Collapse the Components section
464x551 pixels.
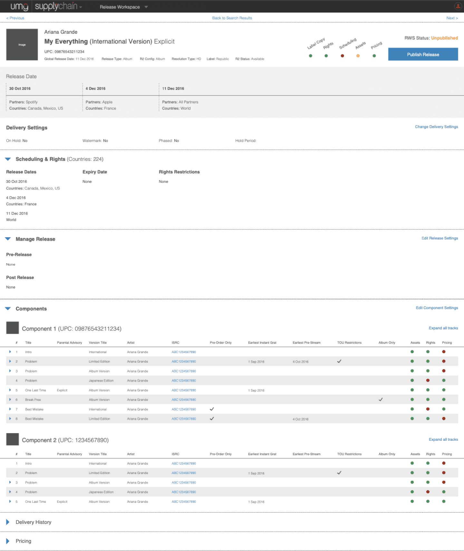(8, 309)
